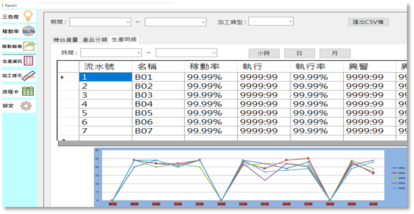Screen dimensions: 414x214
Task: Select the 生產明細 tab
Action: (124, 40)
